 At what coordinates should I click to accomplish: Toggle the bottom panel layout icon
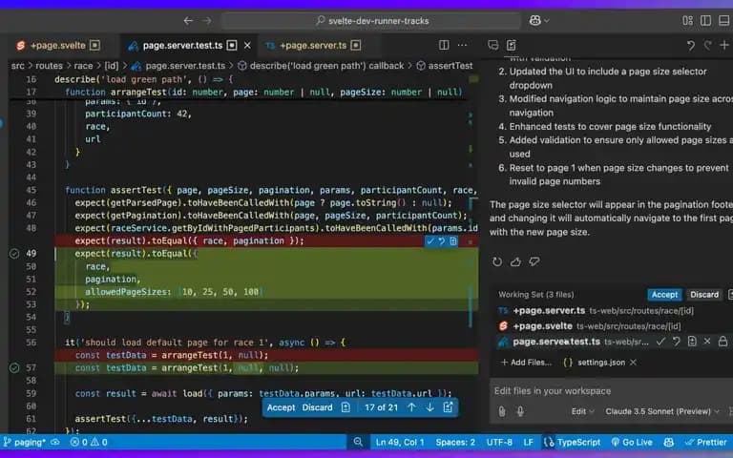click(723, 21)
